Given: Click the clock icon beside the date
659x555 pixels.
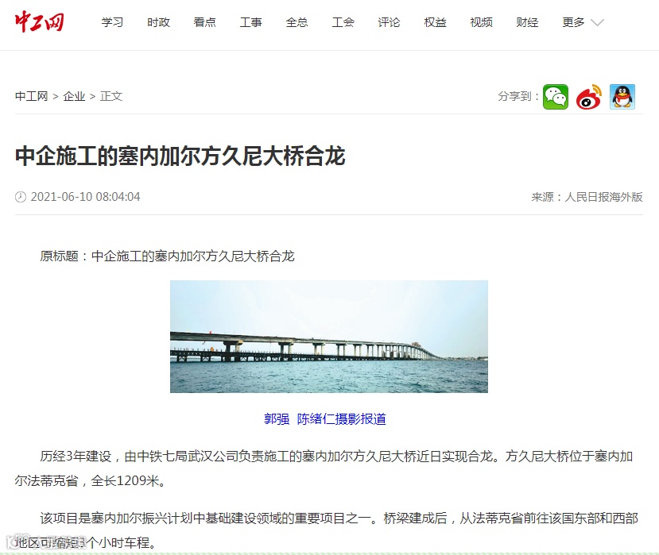Looking at the screenshot, I should (x=21, y=196).
